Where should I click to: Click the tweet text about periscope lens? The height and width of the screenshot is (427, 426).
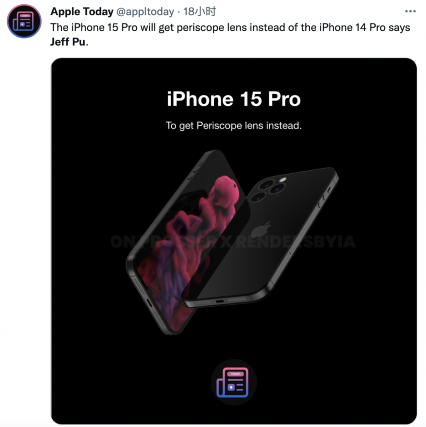coord(230,34)
